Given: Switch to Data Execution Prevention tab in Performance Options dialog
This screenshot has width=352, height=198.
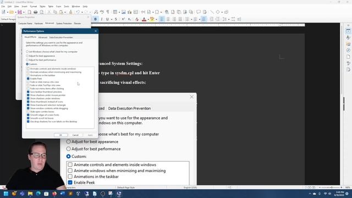Looking at the screenshot, I should point(61,37).
